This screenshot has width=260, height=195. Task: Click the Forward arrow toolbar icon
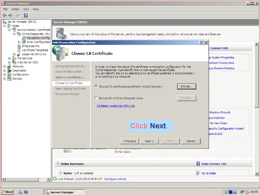(x=10, y=15)
